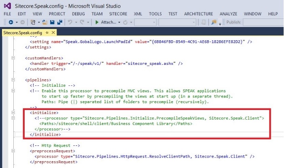The width and height of the screenshot is (284, 168).
Task: Collapse the Enable this processor comment block
Action: tap(13, 91)
